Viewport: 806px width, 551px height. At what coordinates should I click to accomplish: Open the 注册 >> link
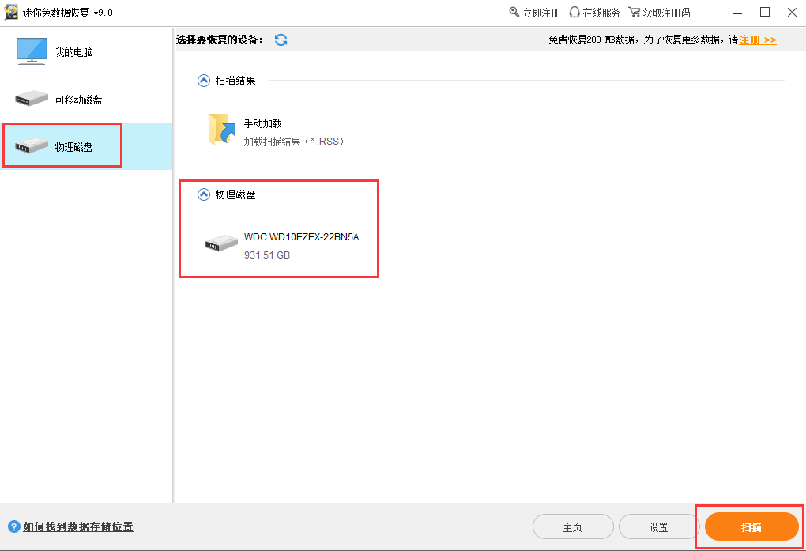point(758,40)
